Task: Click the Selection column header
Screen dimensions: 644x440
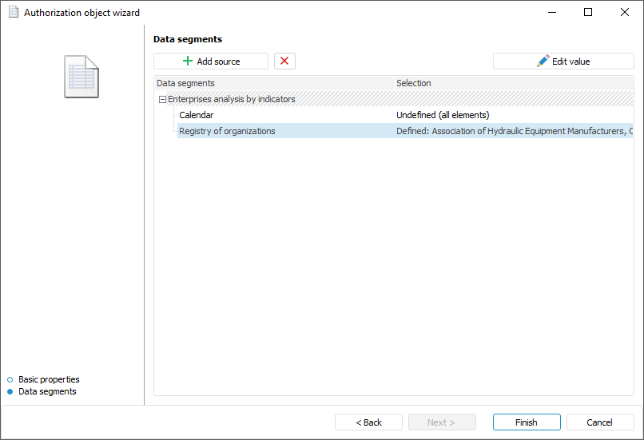Action: [414, 83]
